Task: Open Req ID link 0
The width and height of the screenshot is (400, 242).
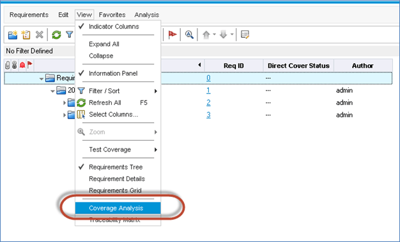Action: [x=208, y=78]
